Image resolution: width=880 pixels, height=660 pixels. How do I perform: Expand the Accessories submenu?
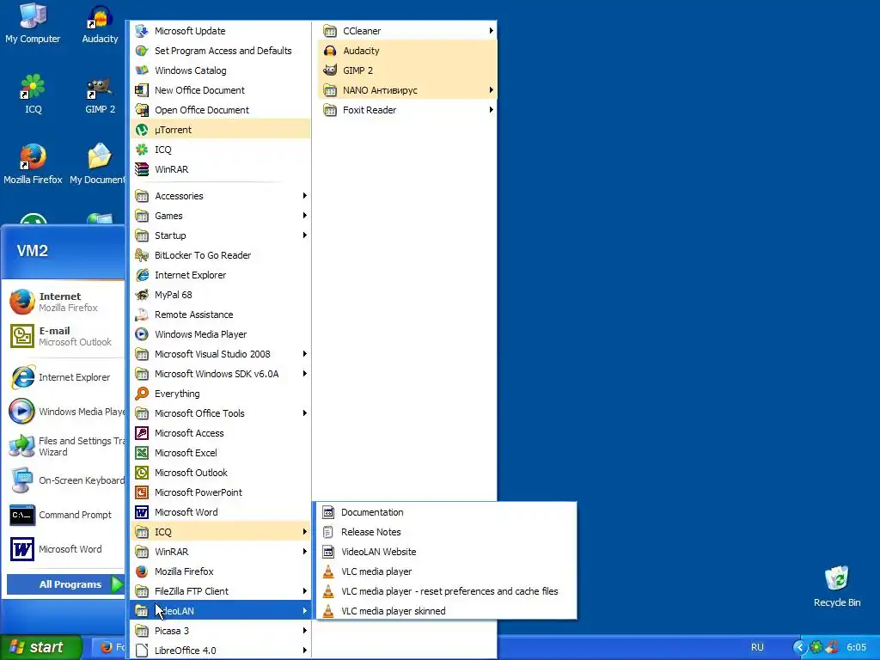(220, 196)
